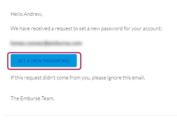Click the "We have received a request" sentence
177x122 pixels.
click(x=86, y=29)
